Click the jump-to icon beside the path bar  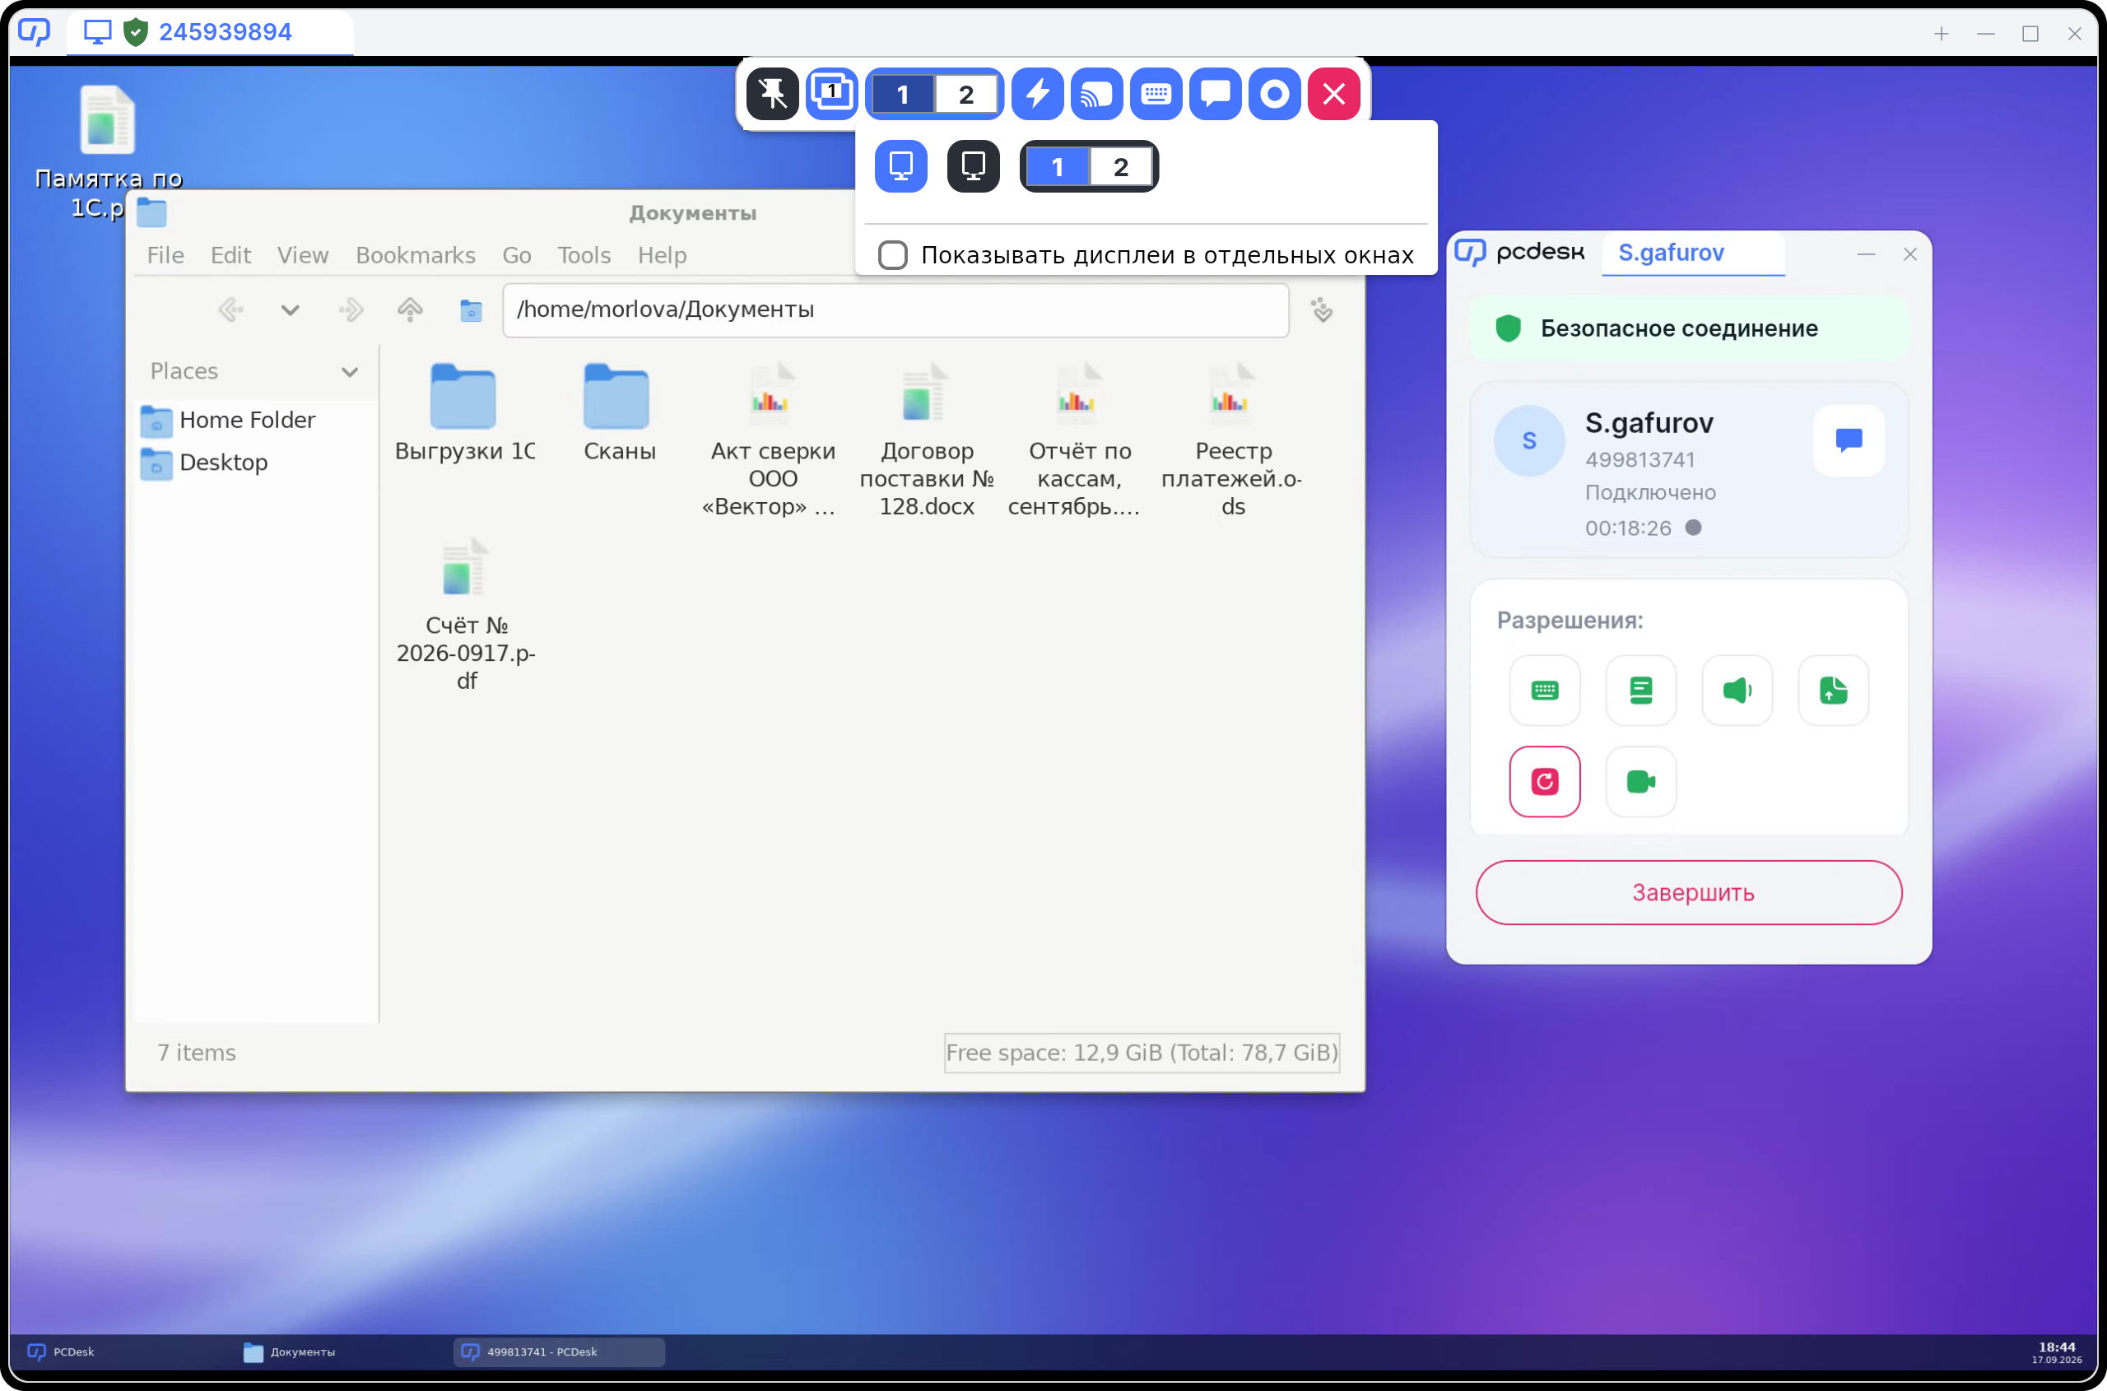coord(1322,309)
